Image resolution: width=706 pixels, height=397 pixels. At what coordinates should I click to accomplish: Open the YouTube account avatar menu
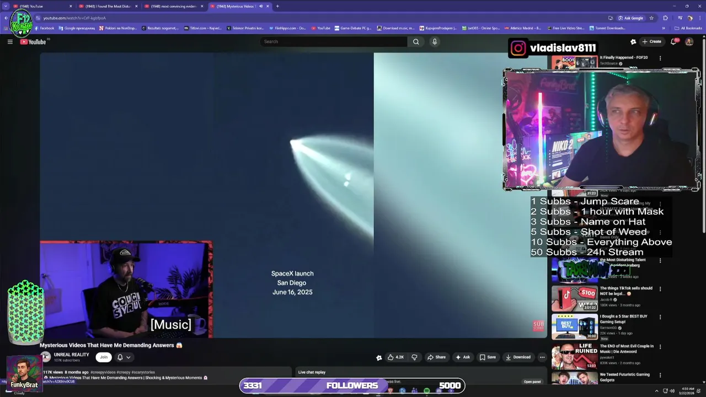689,41
